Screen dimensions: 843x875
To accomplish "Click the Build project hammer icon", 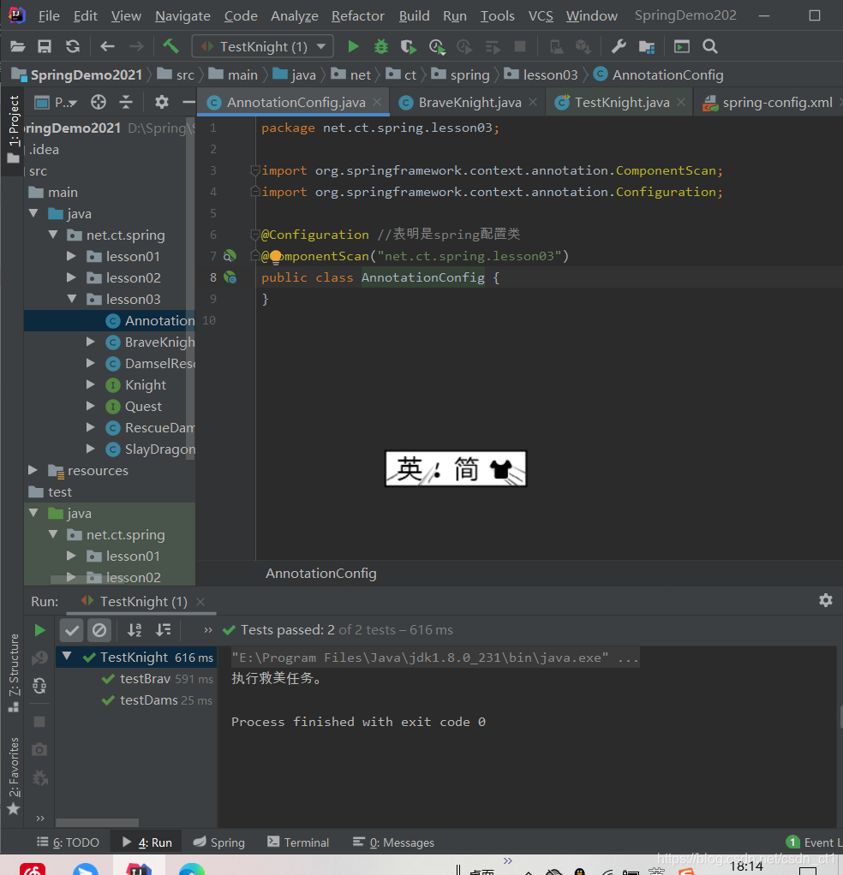I will (170, 46).
